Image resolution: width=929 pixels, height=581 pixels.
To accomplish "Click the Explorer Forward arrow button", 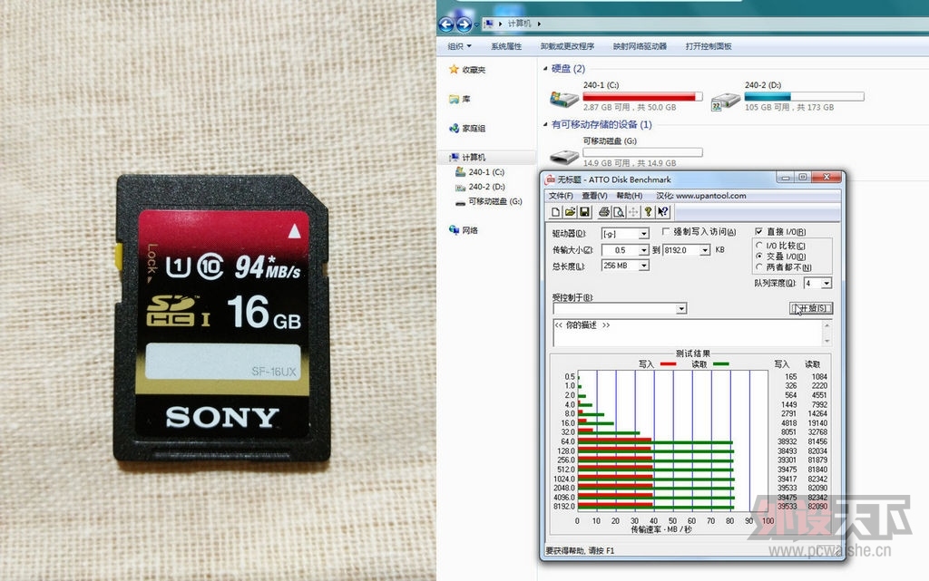I will pyautogui.click(x=464, y=24).
